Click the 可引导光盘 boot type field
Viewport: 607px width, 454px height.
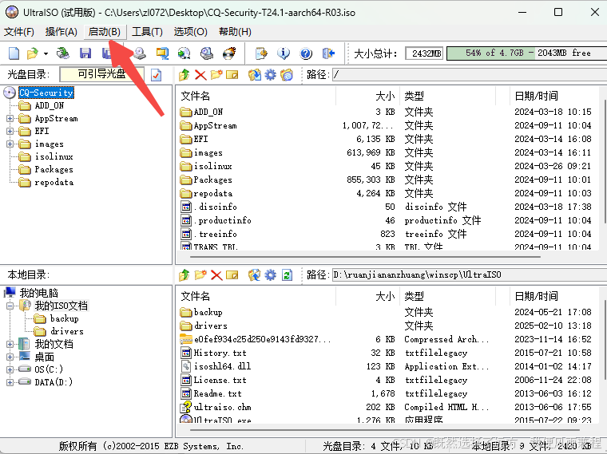101,74
